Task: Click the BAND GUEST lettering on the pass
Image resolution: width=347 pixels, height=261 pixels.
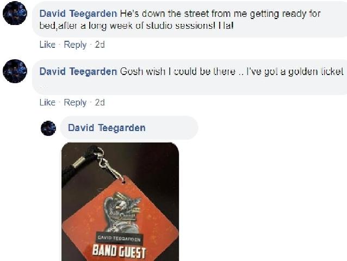Action: [x=119, y=251]
